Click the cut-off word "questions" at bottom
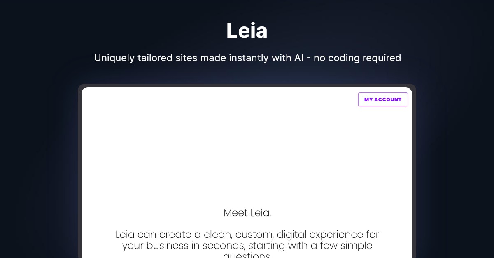The width and height of the screenshot is (494, 258). coord(247,256)
